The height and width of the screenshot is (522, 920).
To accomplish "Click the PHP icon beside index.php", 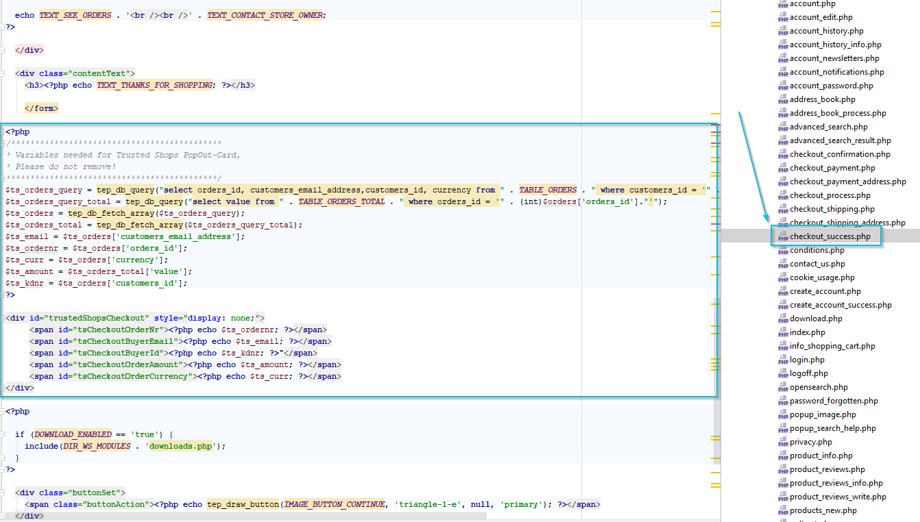I will [783, 333].
